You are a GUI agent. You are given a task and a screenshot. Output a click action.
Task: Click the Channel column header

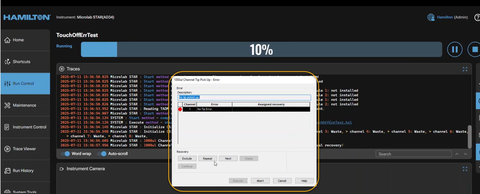coord(190,104)
